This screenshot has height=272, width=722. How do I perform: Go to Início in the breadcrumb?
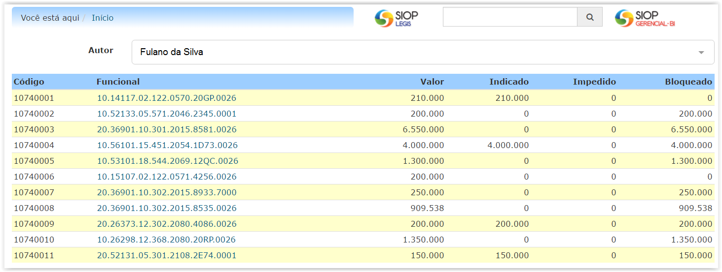tap(103, 18)
